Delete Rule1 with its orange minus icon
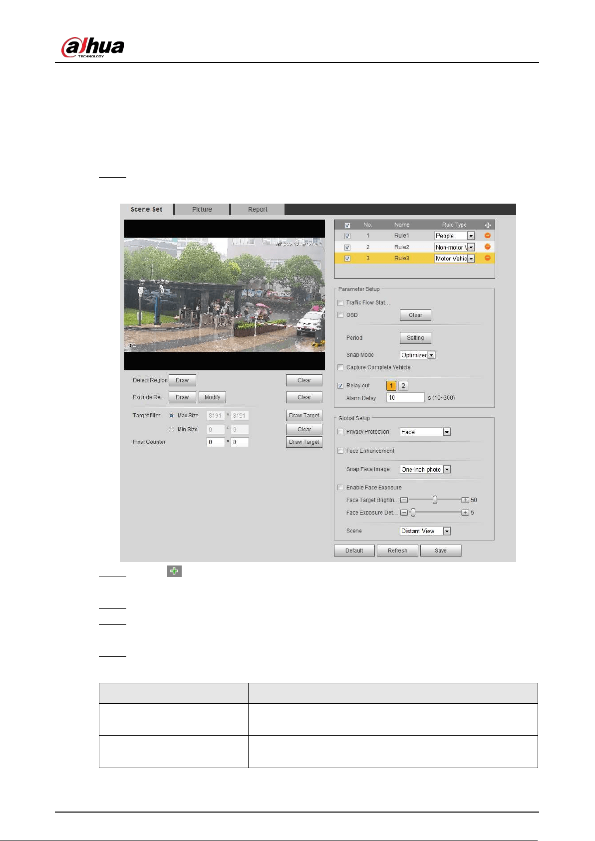 click(x=488, y=236)
